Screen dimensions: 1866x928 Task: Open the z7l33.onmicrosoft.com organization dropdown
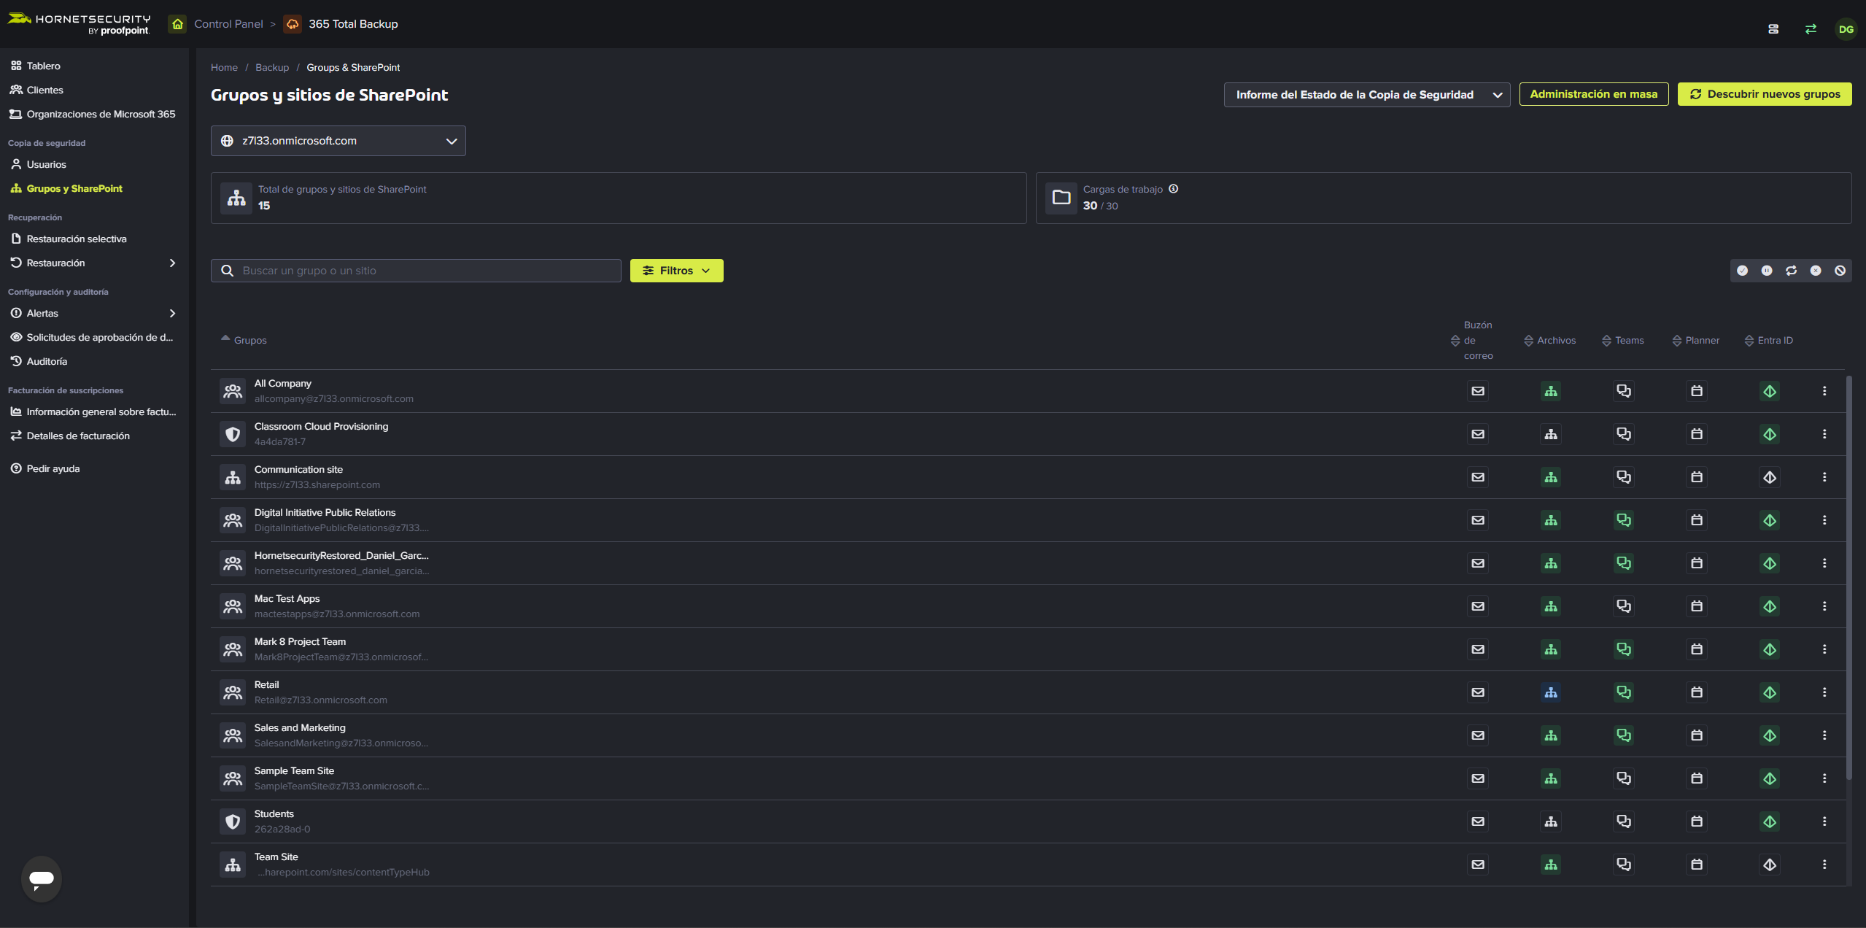coord(338,141)
